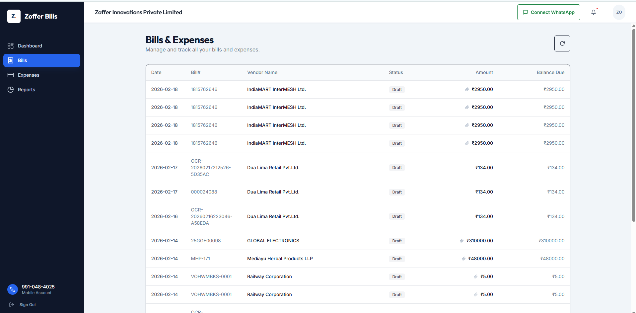636x313 pixels.
Task: Open the ZO profile avatar menu
Action: (x=618, y=12)
